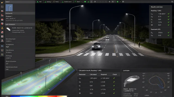Switch to the Outdoor scene 1 tab

[67, 2]
